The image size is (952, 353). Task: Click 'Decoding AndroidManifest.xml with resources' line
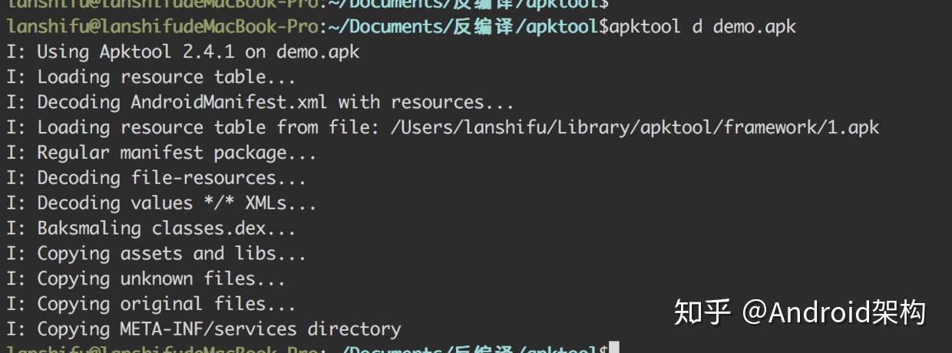coord(260,103)
